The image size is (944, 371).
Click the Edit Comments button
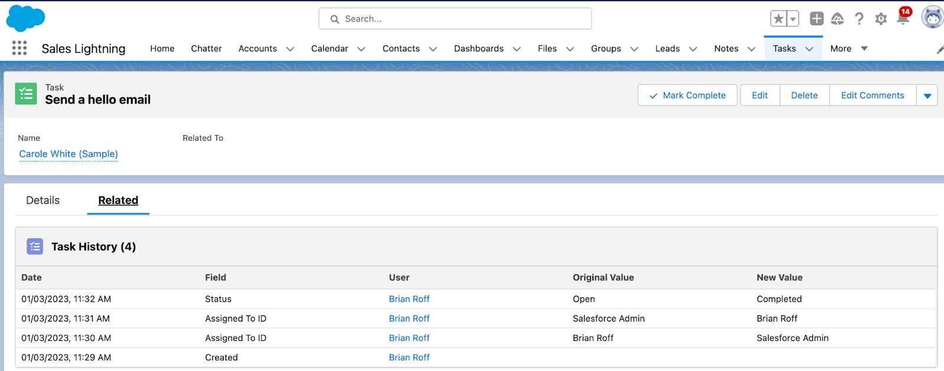873,95
